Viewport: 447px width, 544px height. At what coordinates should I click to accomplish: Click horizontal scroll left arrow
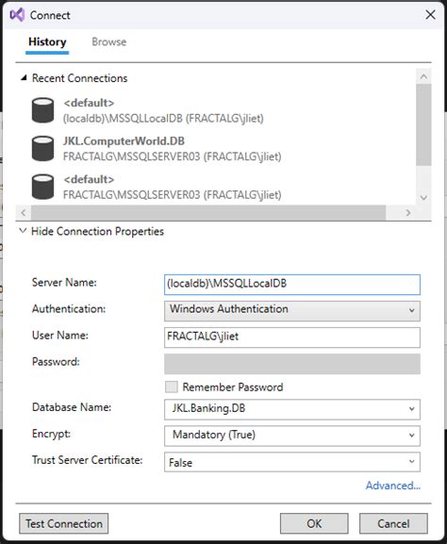click(24, 212)
